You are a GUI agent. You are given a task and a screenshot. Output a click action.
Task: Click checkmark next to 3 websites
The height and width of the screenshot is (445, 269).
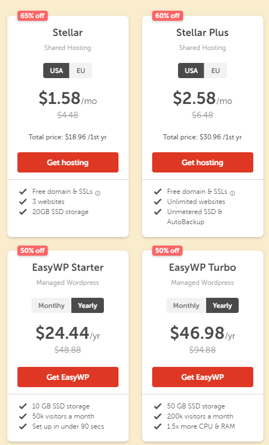[x=23, y=202]
